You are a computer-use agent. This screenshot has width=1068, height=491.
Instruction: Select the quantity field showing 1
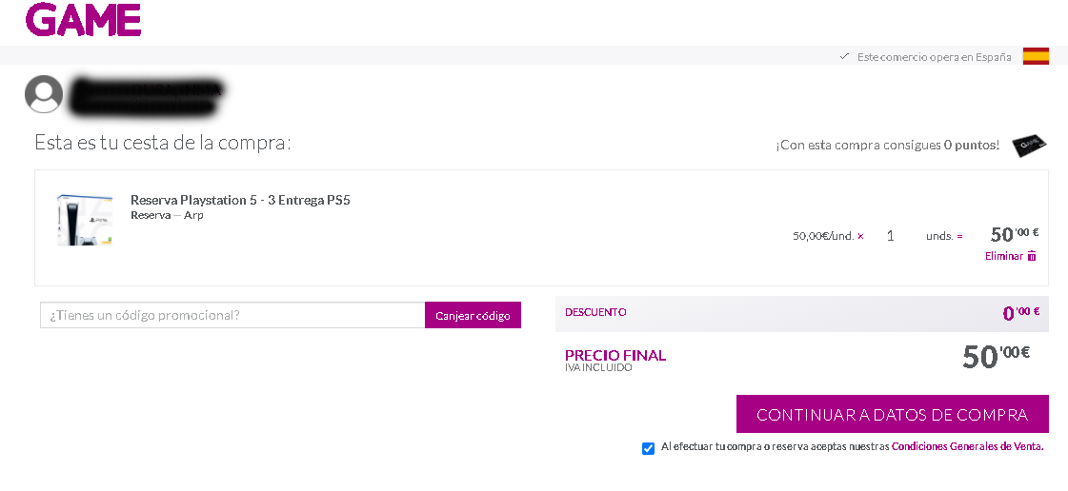pos(890,236)
